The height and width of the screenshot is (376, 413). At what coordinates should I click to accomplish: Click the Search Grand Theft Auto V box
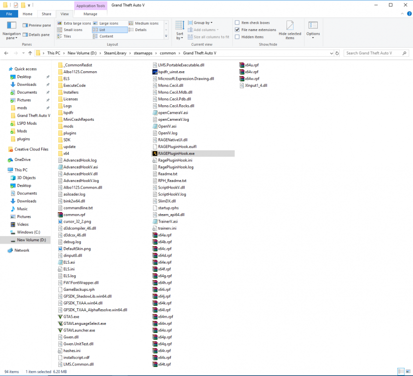click(x=376, y=53)
